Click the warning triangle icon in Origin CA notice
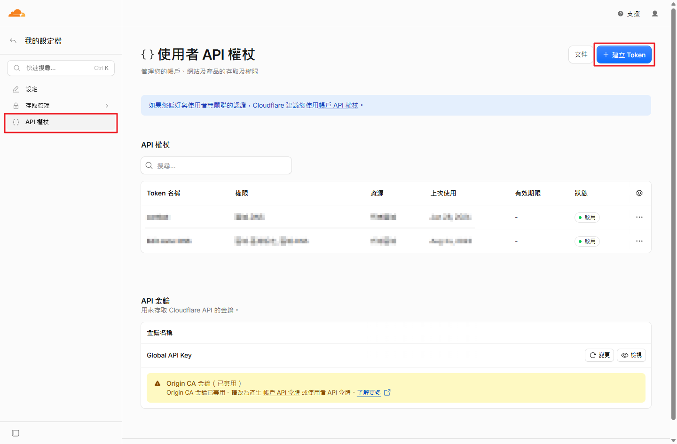 pyautogui.click(x=157, y=383)
